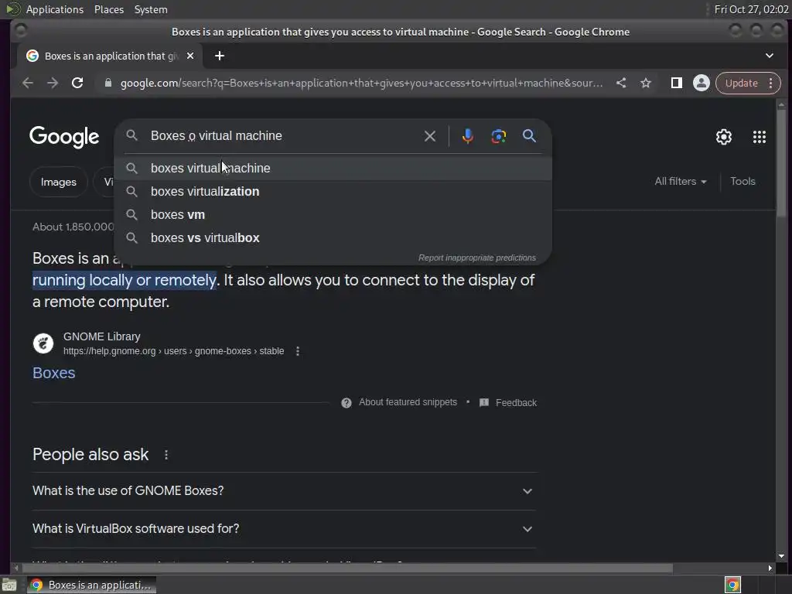This screenshot has height=594, width=792.
Task: Open the tab search dropdown arrow
Action: [770, 56]
